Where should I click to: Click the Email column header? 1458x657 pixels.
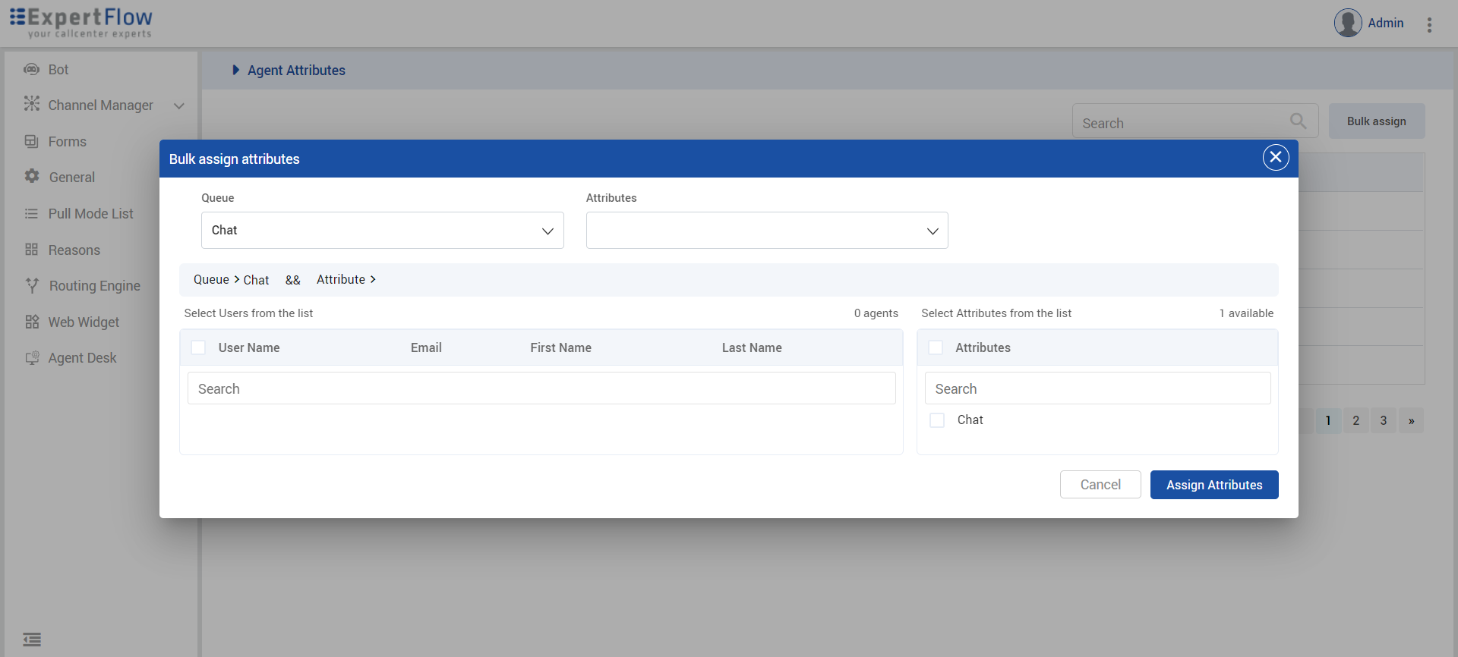point(426,347)
